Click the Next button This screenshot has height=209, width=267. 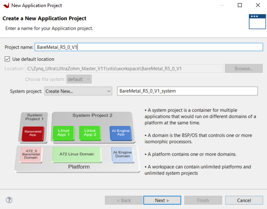[x=162, y=200]
